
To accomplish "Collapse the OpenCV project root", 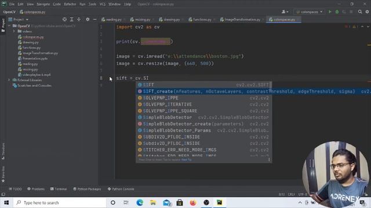I will pos(9,25).
